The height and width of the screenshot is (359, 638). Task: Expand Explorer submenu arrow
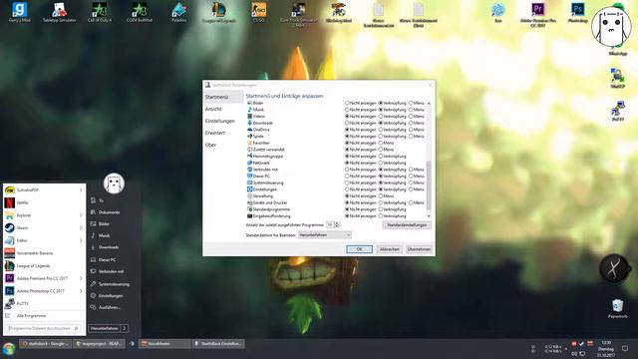[81, 215]
